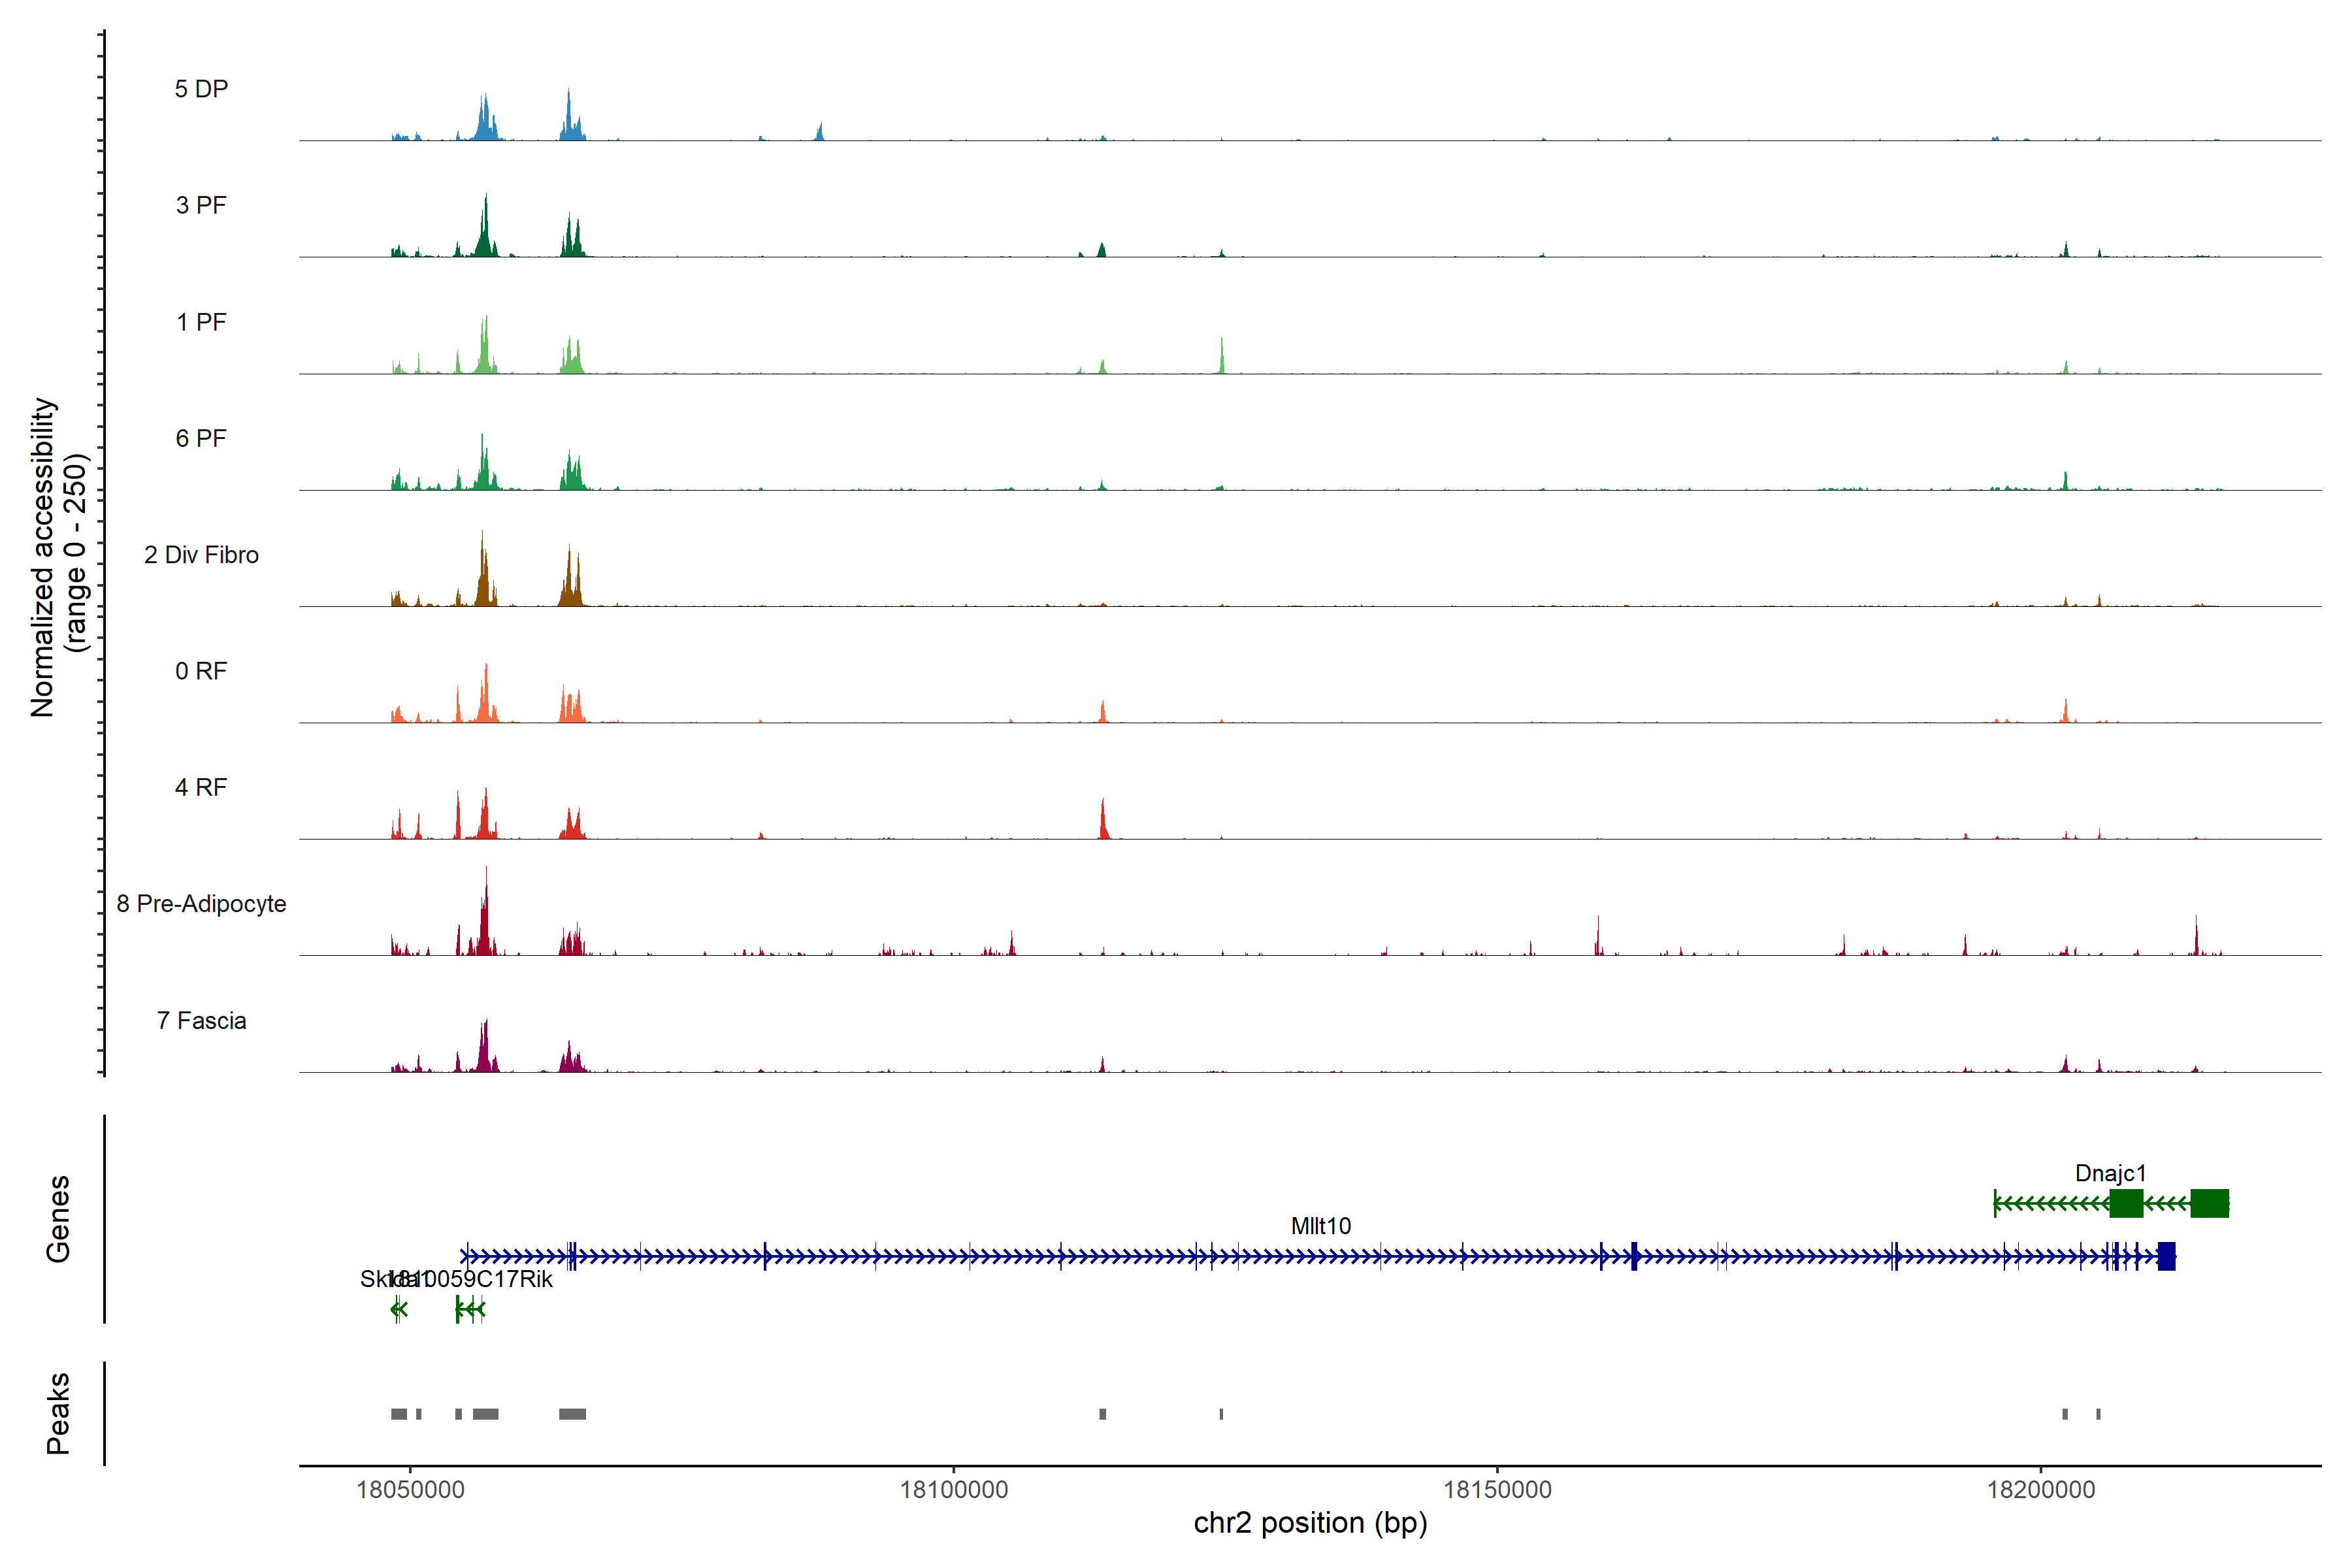This screenshot has width=2352, height=1568.
Task: Click the 3 PF track label
Action: point(201,205)
